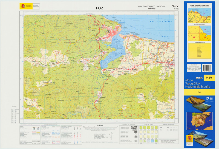Click 'MADRID' in the population legend

pyautogui.click(x=134, y=127)
